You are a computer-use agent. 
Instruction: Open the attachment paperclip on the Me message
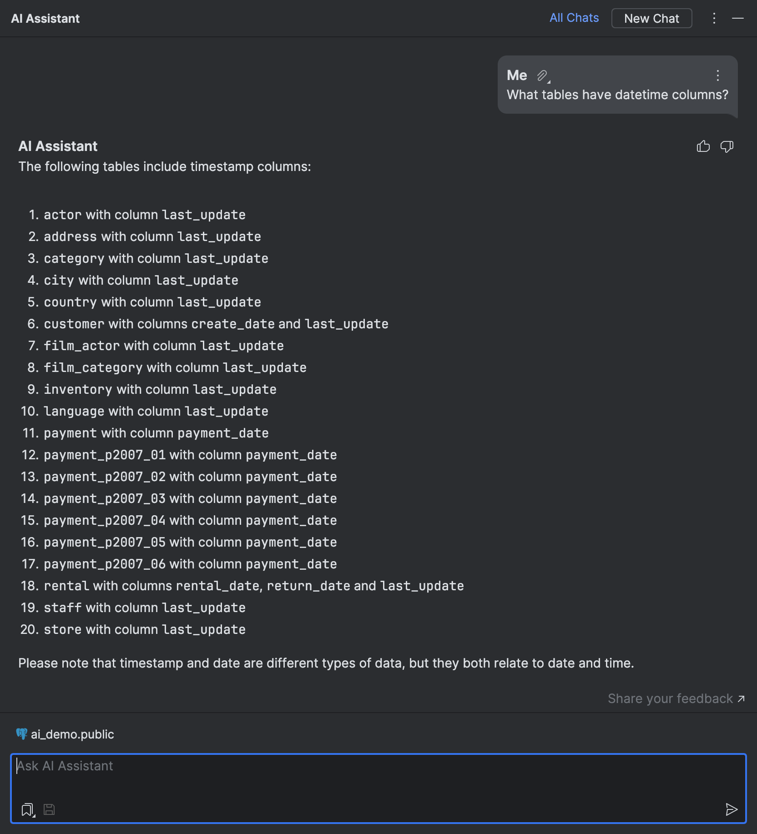(x=542, y=75)
